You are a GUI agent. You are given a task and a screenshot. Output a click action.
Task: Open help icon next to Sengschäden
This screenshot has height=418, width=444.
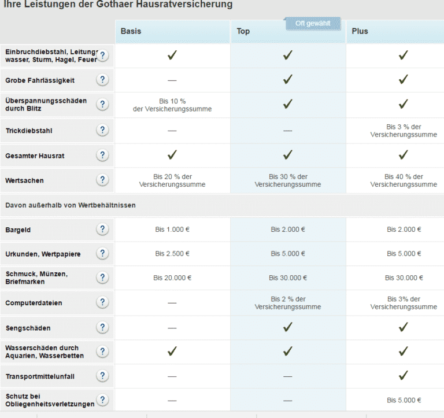click(x=102, y=328)
